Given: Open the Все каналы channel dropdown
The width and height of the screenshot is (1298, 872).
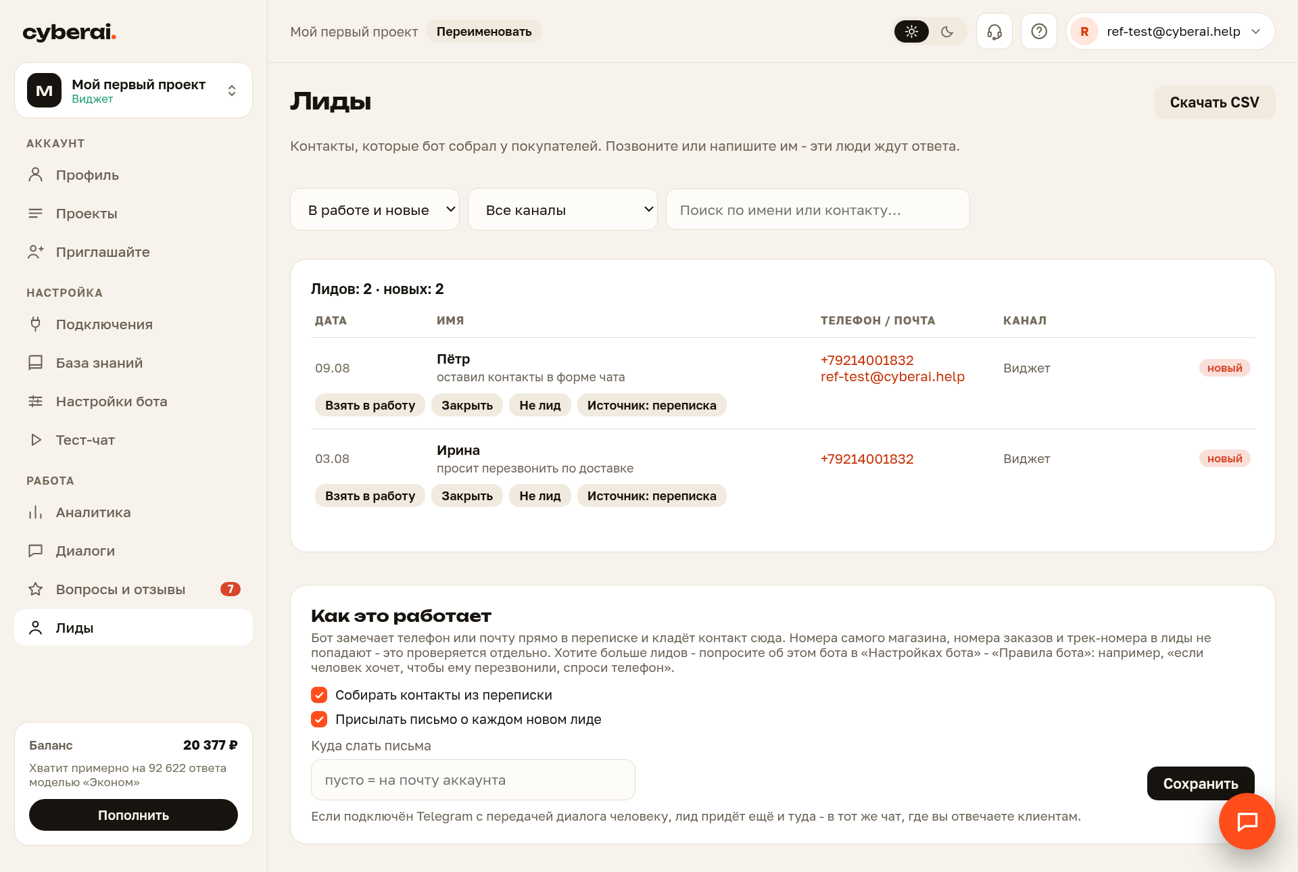Looking at the screenshot, I should pyautogui.click(x=562, y=210).
